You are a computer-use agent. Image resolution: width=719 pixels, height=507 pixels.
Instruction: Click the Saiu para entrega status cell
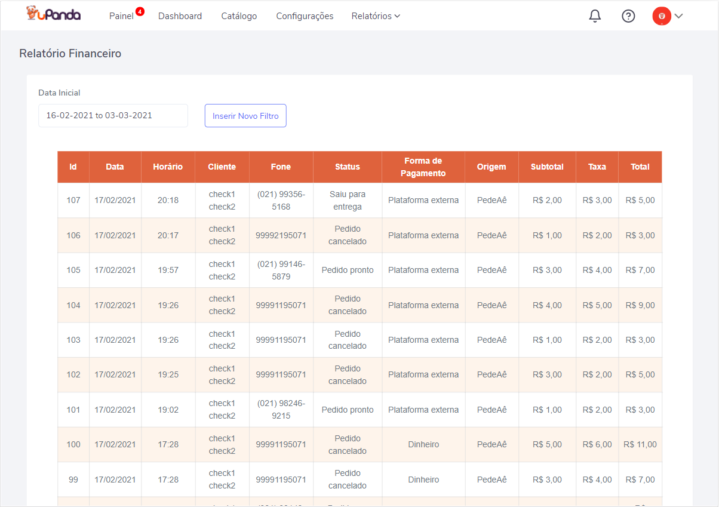pos(347,201)
